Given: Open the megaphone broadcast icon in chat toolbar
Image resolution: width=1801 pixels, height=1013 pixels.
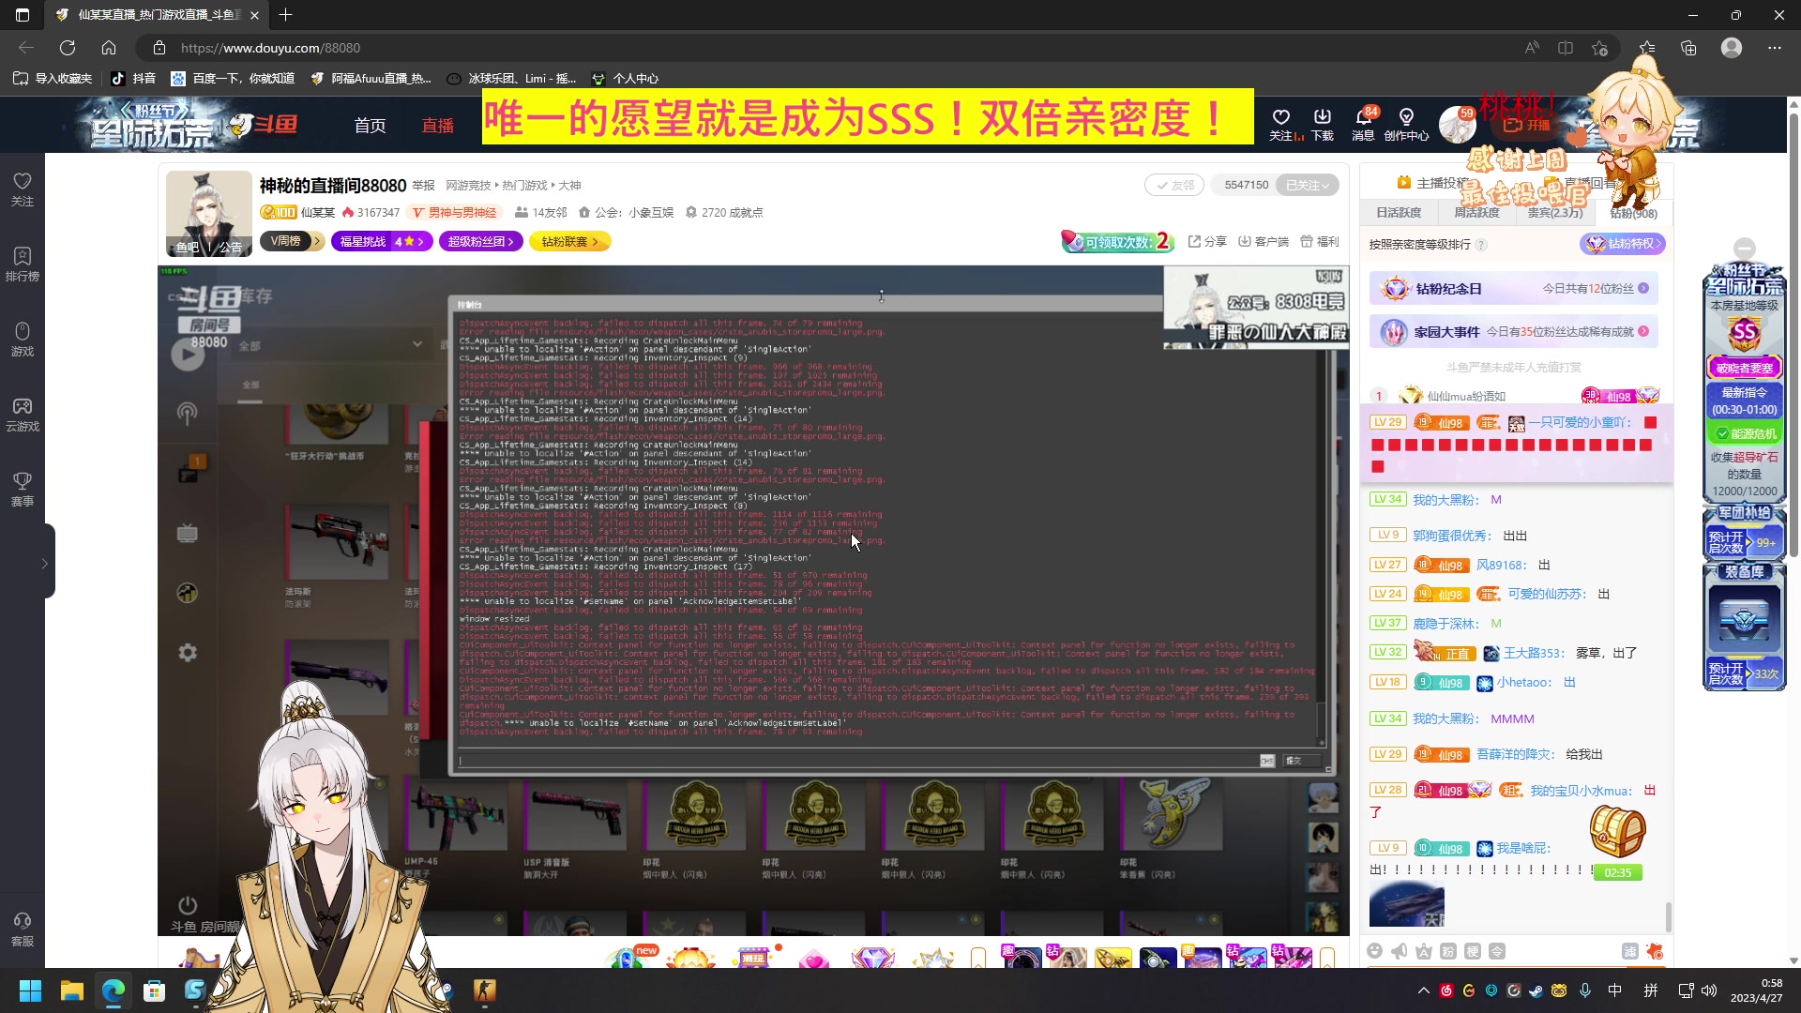Looking at the screenshot, I should 1399,951.
